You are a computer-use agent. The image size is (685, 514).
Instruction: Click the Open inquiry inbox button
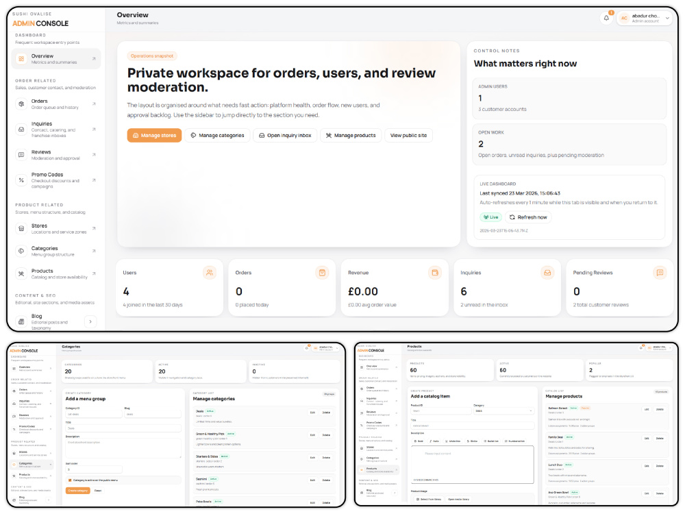285,136
